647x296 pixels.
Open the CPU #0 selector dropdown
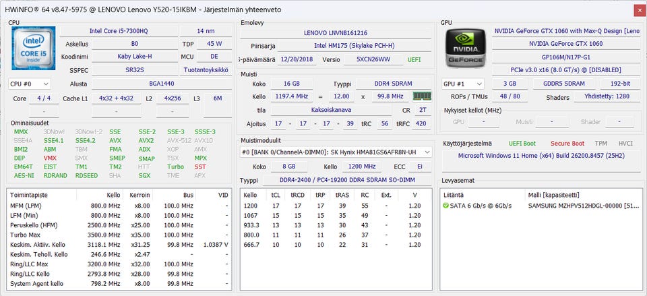(30, 84)
